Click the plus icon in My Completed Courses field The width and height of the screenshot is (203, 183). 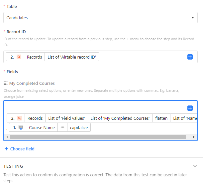pos(190,108)
